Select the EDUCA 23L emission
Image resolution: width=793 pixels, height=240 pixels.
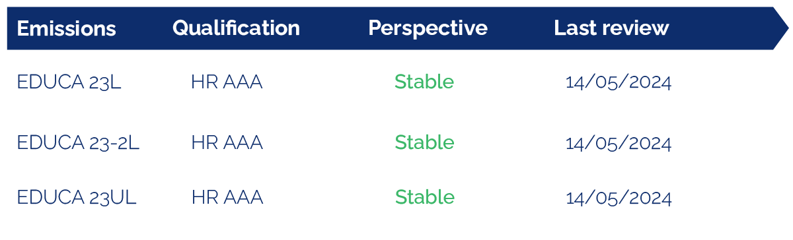(69, 82)
